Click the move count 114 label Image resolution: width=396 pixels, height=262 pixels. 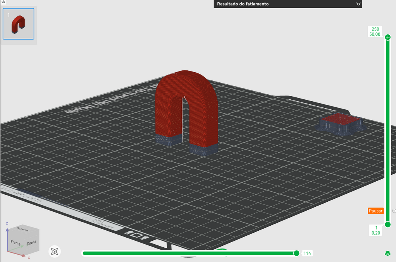[307, 253]
